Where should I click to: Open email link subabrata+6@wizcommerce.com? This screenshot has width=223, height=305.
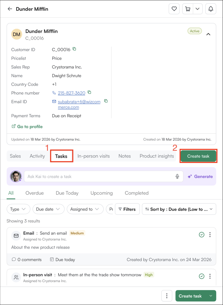point(79,105)
